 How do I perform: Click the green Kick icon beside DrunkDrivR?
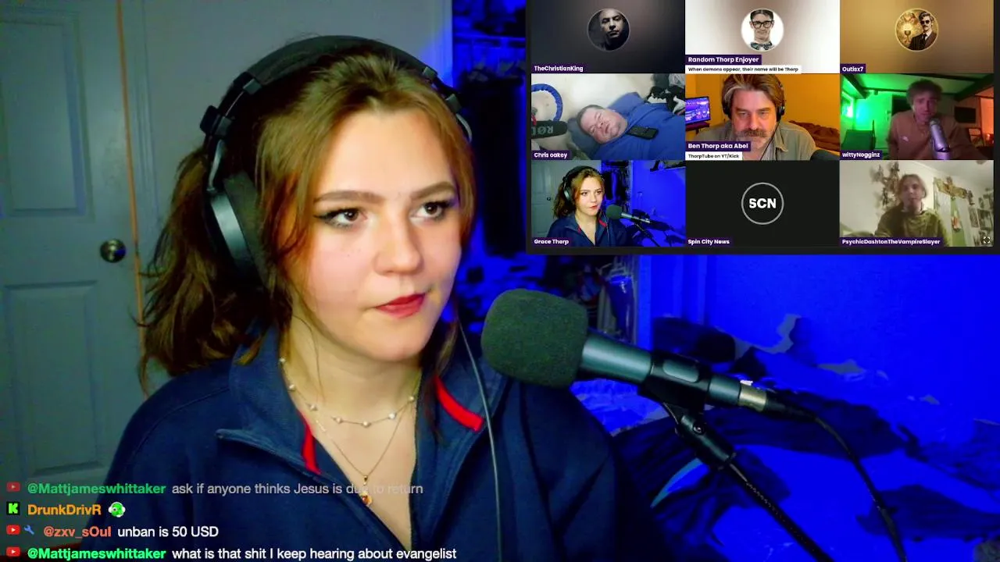[x=12, y=509]
